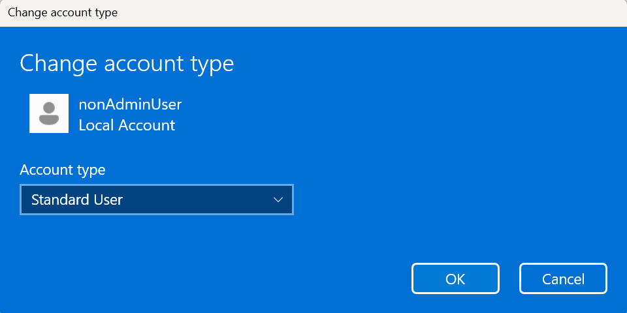Click the words Standard User
Image resolution: width=627 pixels, height=313 pixels.
pos(77,200)
